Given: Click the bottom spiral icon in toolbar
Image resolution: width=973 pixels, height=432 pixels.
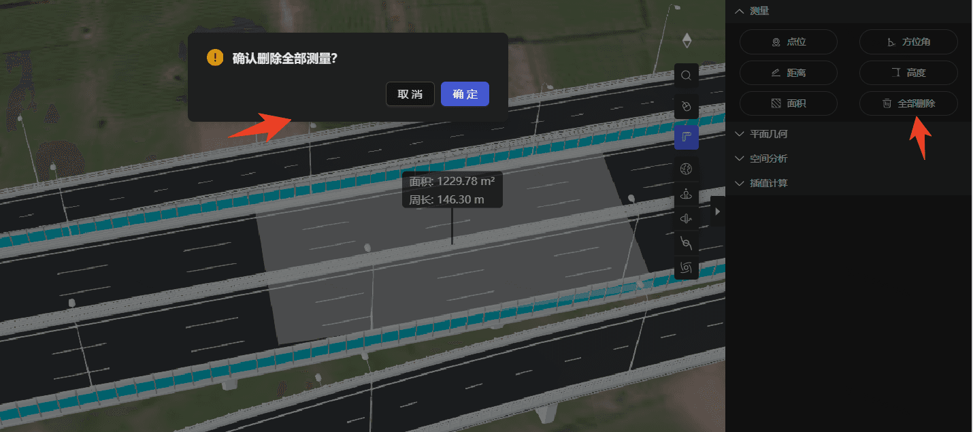Looking at the screenshot, I should (x=687, y=267).
